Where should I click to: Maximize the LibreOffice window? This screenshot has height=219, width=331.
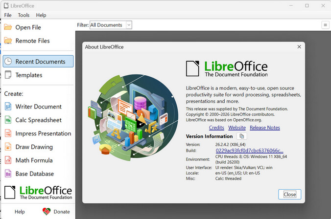tap(307, 6)
